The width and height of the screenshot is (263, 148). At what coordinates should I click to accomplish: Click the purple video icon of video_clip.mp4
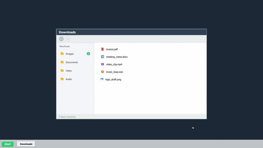103,64
